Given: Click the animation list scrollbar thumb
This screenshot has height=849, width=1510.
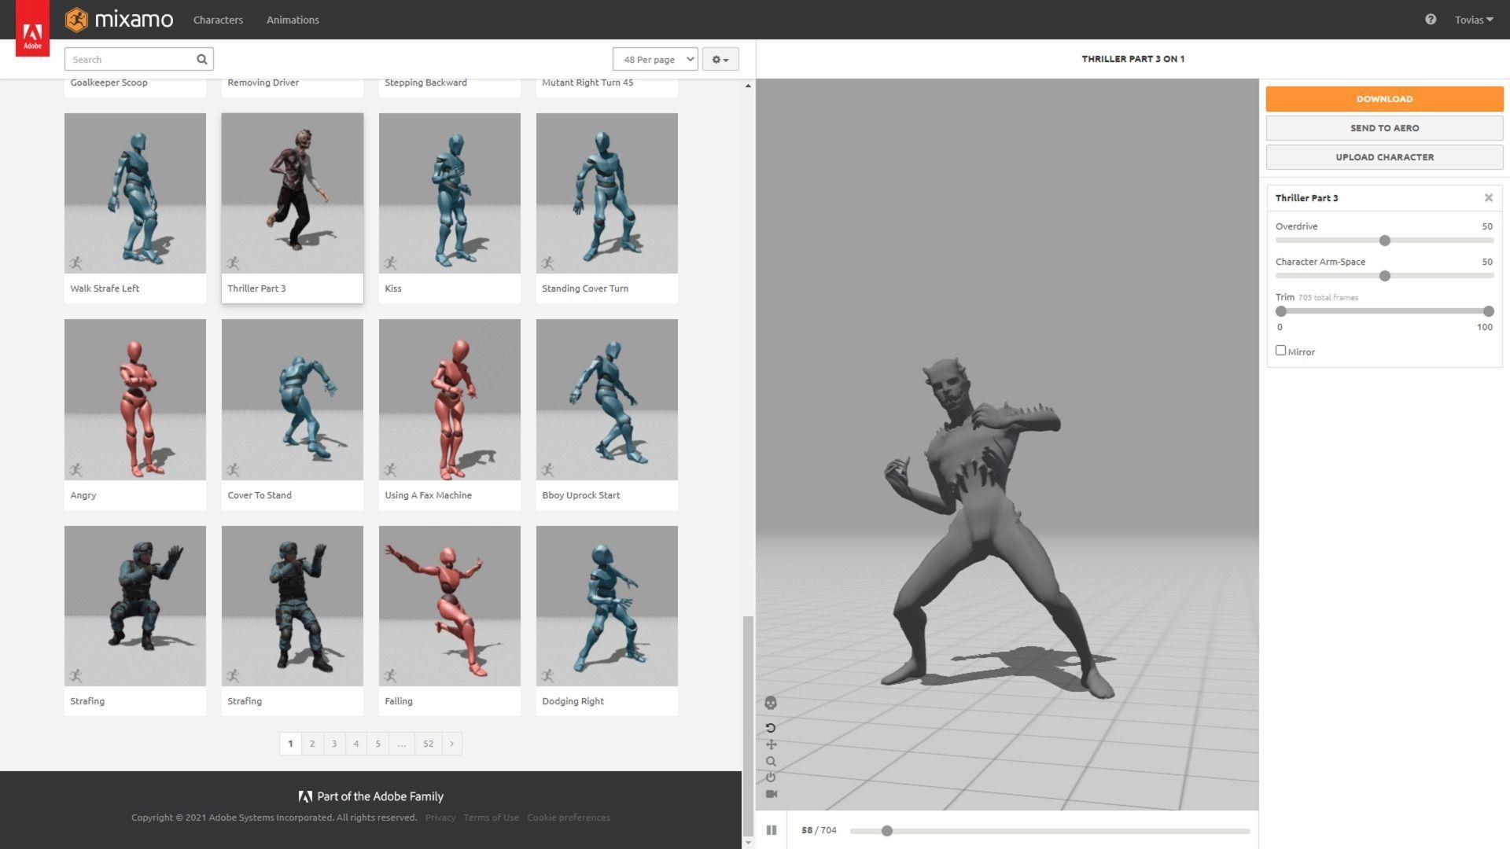Looking at the screenshot, I should pyautogui.click(x=748, y=726).
